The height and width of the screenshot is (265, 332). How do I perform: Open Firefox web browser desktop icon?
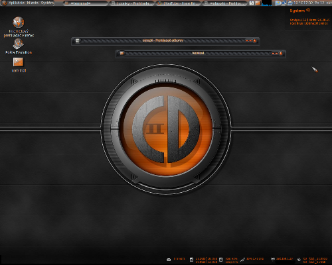[19, 23]
